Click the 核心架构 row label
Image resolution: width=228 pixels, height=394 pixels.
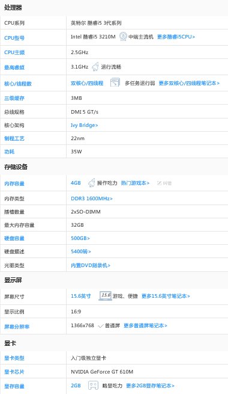point(14,125)
